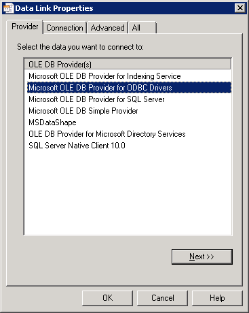
Task: Click the Data Link Properties title bar icon
Action: click(9, 8)
